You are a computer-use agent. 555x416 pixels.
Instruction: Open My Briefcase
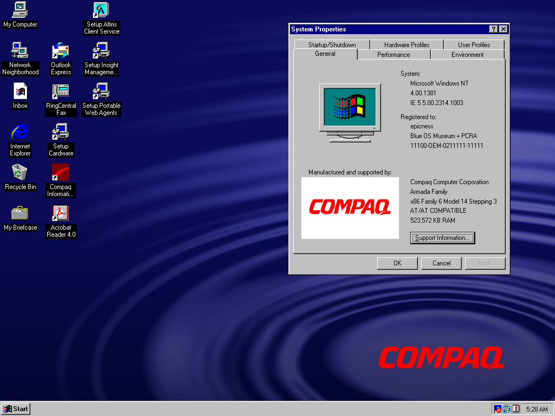coord(20,213)
